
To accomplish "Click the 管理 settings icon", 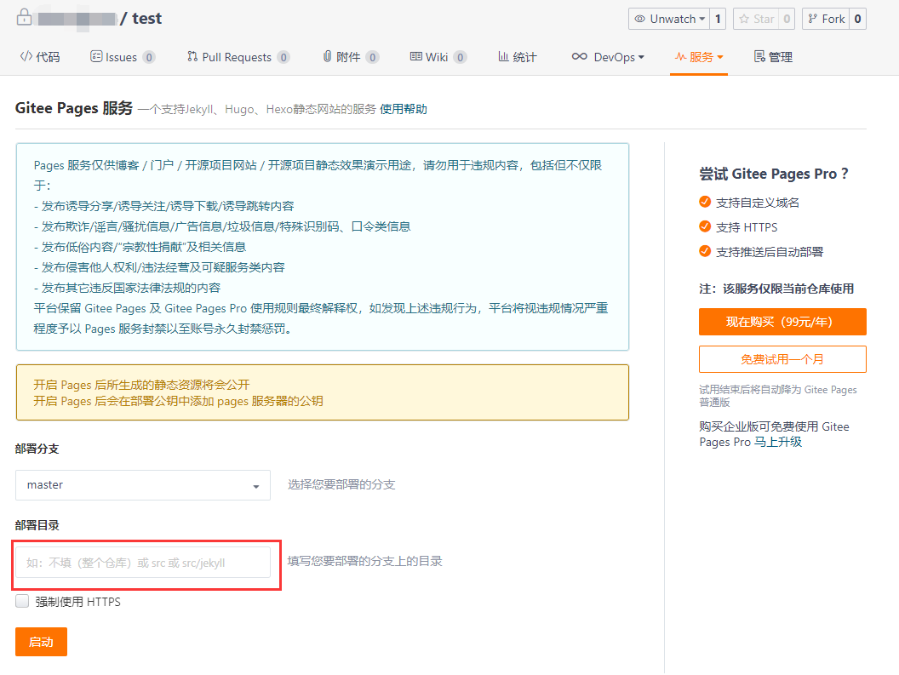I will click(759, 56).
